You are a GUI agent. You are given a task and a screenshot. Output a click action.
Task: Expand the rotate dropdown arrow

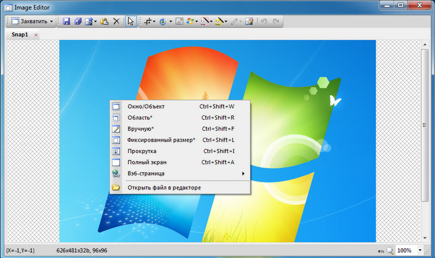coord(171,21)
